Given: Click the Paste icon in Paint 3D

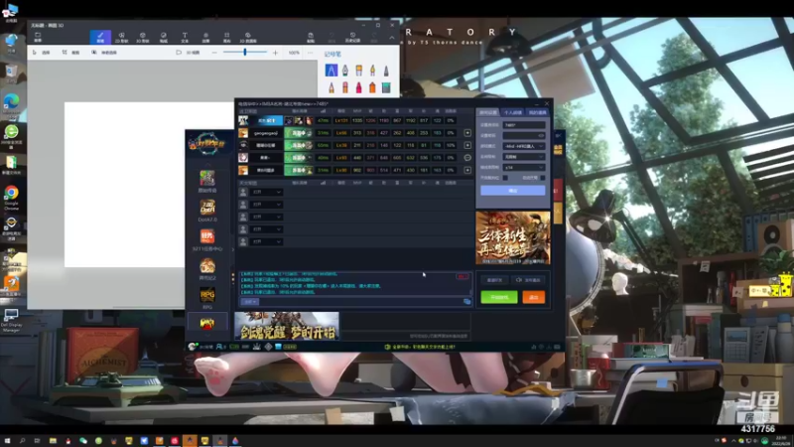Looking at the screenshot, I should coord(311,37).
